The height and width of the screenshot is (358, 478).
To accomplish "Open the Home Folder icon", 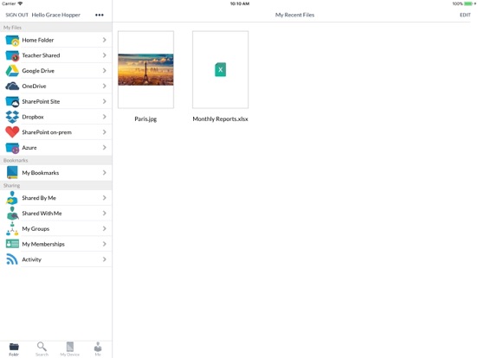I will tap(12, 40).
